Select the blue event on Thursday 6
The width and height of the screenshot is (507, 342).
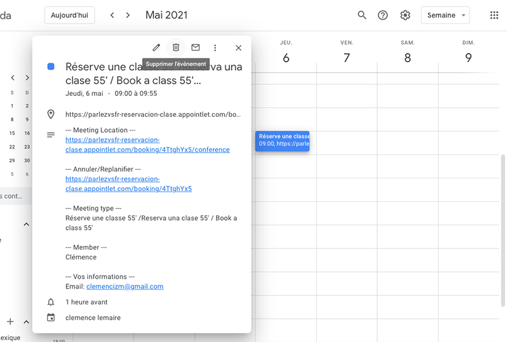[x=282, y=141]
